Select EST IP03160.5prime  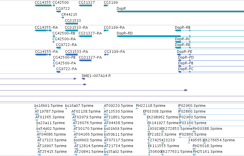click(x=212, y=126)
